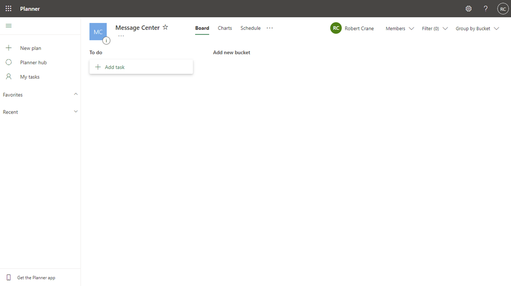Collapse the Favorites section
This screenshot has width=511, height=286.
click(x=76, y=94)
